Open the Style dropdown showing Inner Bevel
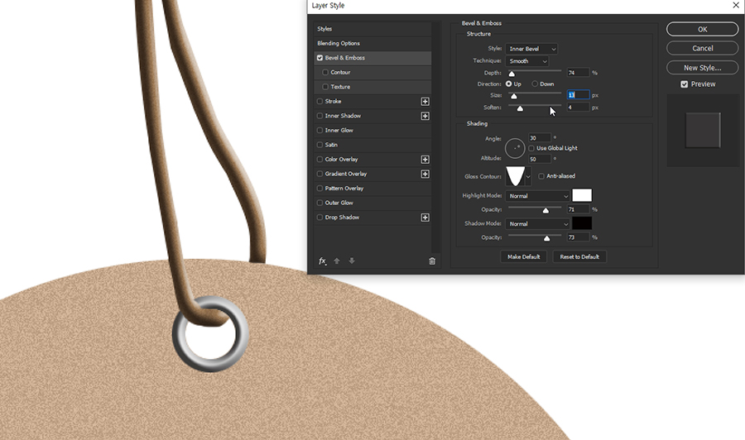Screen dimensions: 745x440 click(531, 49)
